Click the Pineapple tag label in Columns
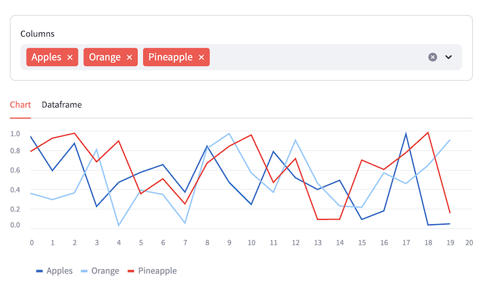The width and height of the screenshot is (488, 296). 170,57
